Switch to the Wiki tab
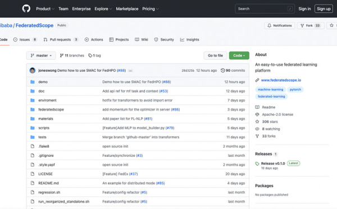 [142, 39]
